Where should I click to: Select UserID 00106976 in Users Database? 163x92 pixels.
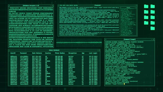[14, 81]
